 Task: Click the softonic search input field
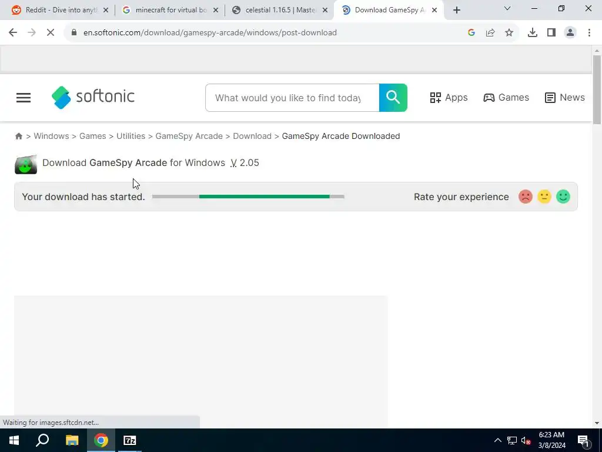pos(292,98)
